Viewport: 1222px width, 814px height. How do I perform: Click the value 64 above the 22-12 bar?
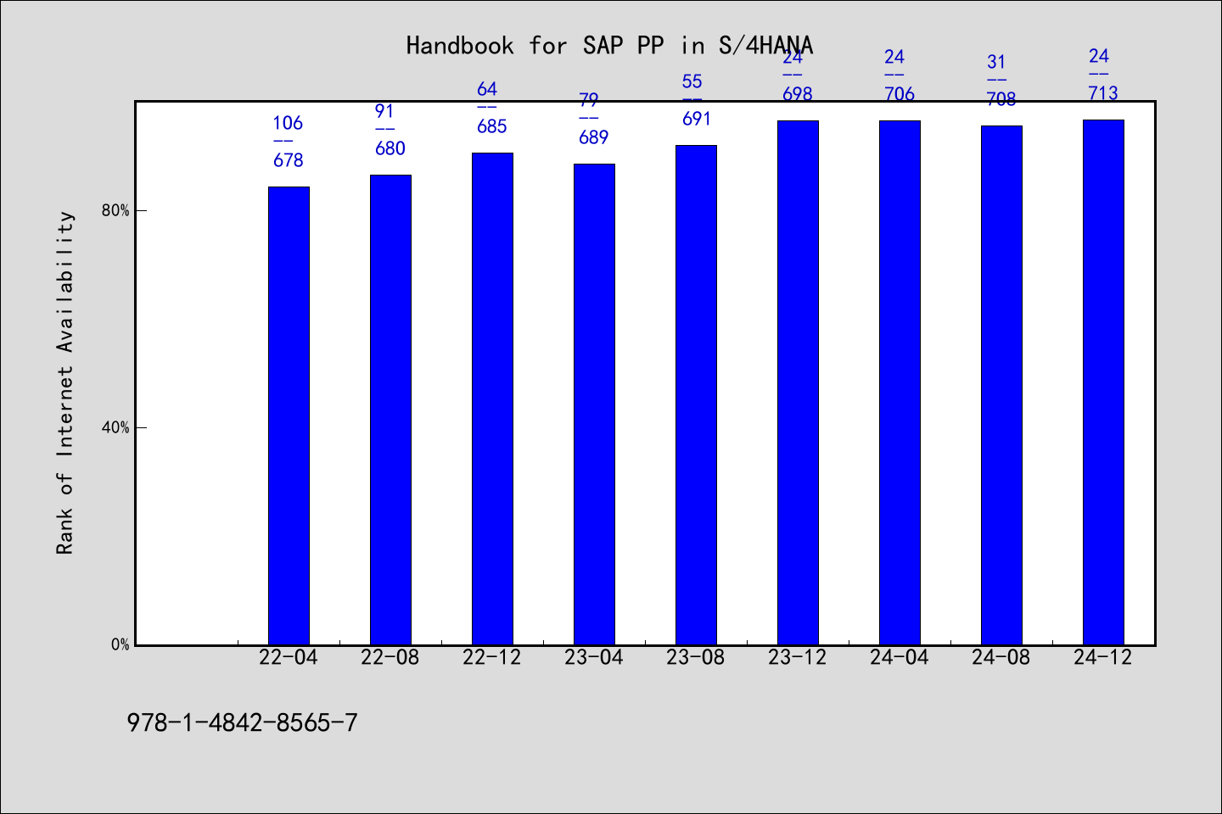click(487, 89)
